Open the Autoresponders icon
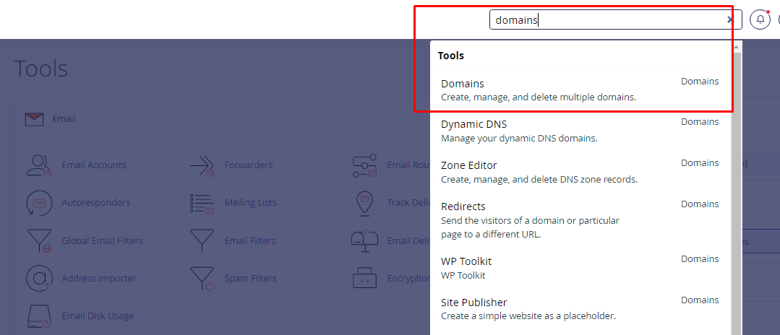 pyautogui.click(x=39, y=203)
